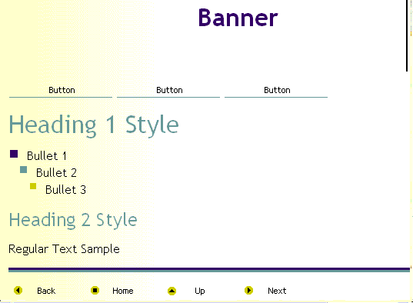Image resolution: width=413 pixels, height=303 pixels.
Task: Open the Home navigation link
Action: (x=123, y=291)
